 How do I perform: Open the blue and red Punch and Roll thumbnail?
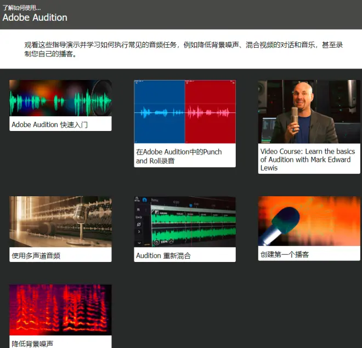[185, 112]
